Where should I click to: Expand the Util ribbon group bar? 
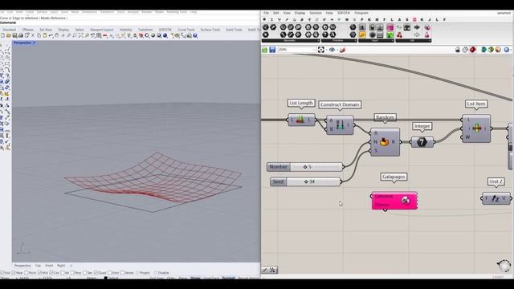click(413, 41)
